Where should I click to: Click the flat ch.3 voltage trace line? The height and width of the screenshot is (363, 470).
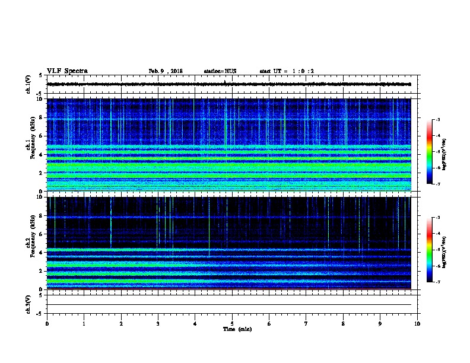[229, 305]
